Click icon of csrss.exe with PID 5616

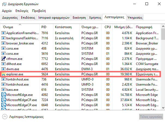[x=4, y=53]
